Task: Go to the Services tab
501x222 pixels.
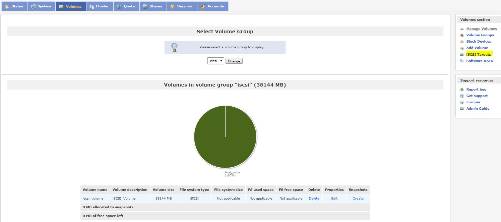Action: point(181,6)
